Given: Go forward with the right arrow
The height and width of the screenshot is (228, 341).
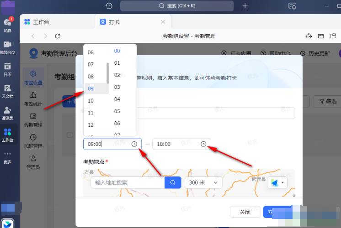Looking at the screenshot, I should tap(45, 36).
